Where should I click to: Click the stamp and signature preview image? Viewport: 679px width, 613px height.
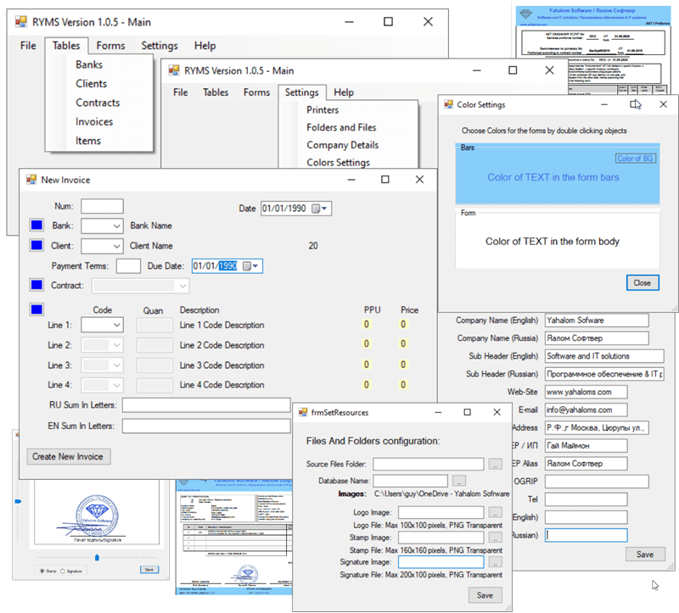(97, 513)
